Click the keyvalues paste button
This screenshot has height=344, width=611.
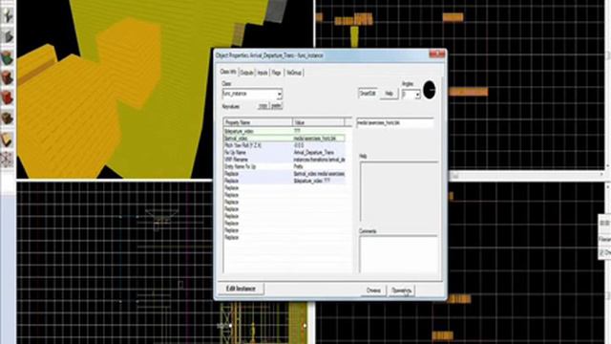(x=276, y=106)
